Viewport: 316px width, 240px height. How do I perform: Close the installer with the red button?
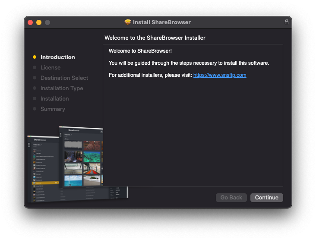pos(30,22)
